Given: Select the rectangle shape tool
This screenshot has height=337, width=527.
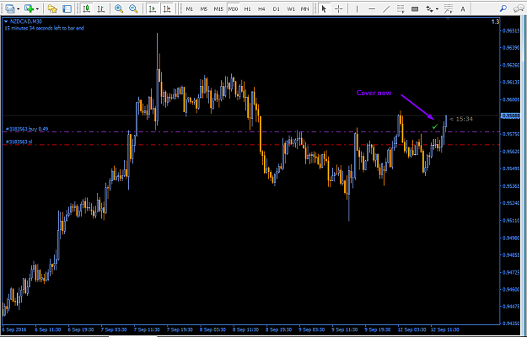Looking at the screenshot, I should tap(415, 8).
